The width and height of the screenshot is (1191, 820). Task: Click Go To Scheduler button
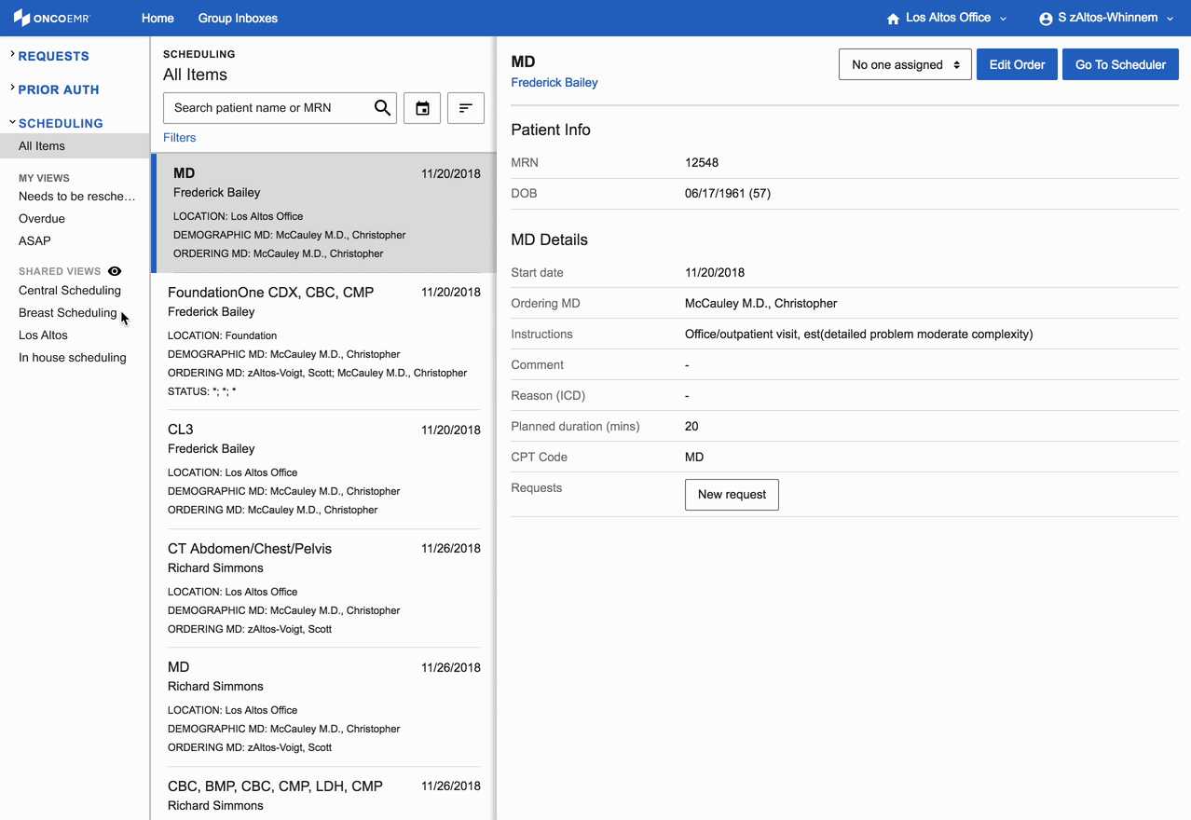(1120, 64)
